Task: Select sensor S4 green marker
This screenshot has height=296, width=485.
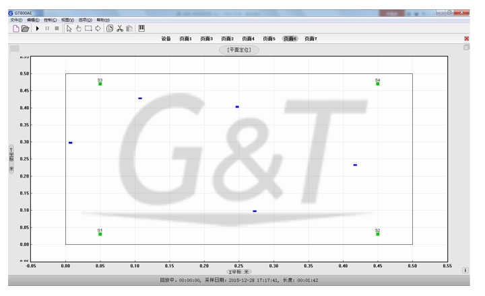Action: click(378, 83)
